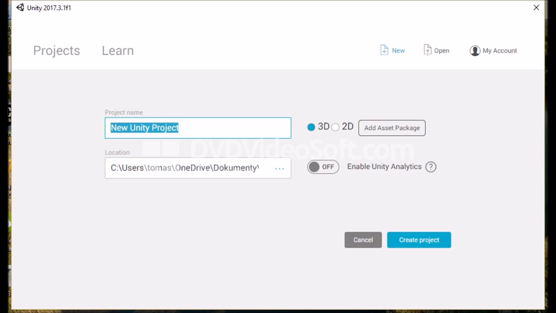Click the Open project file icon

[427, 50]
